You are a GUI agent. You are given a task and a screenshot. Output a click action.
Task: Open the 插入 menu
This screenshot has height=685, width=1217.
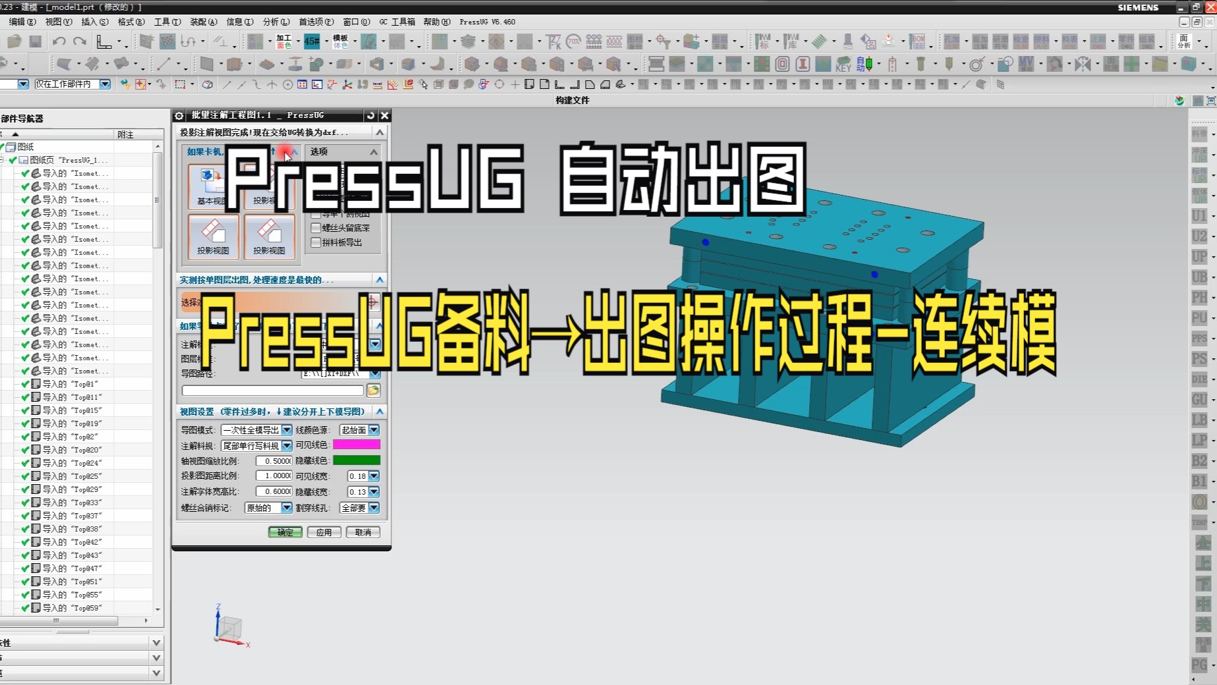click(x=95, y=22)
